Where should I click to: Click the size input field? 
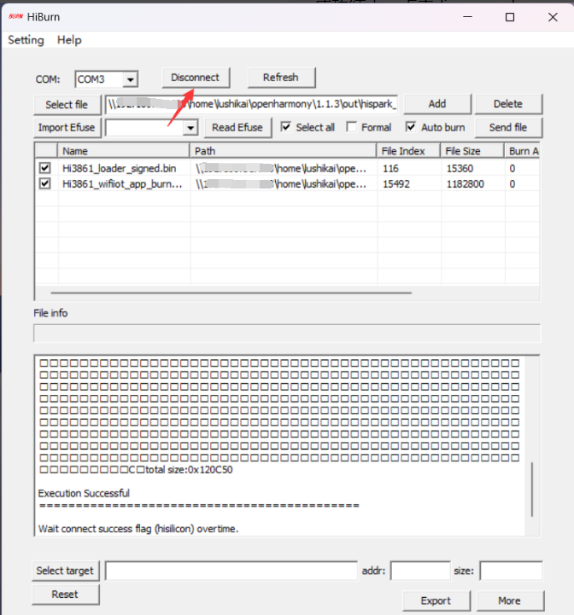click(x=511, y=571)
